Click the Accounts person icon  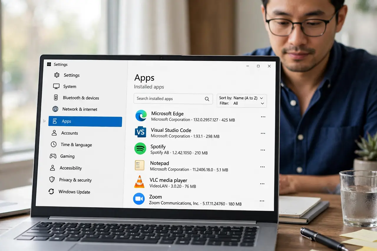pyautogui.click(x=54, y=133)
